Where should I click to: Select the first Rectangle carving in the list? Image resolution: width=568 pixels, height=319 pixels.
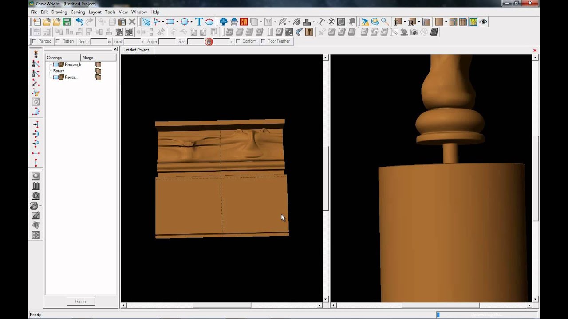(73, 65)
